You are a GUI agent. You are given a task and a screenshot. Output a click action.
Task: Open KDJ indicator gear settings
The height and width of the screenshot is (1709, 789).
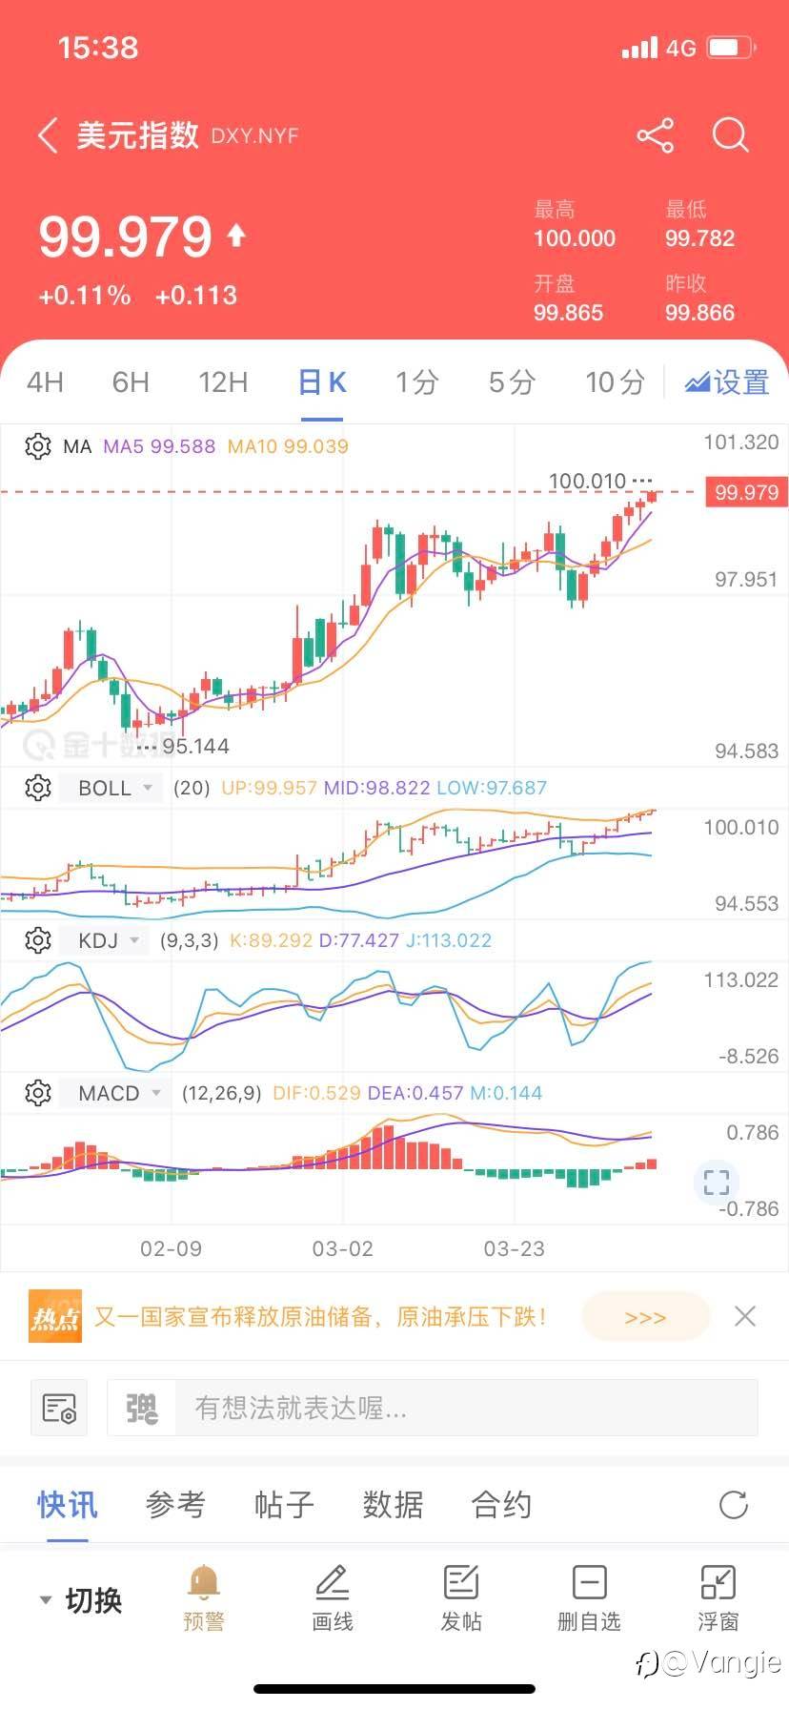coord(38,940)
